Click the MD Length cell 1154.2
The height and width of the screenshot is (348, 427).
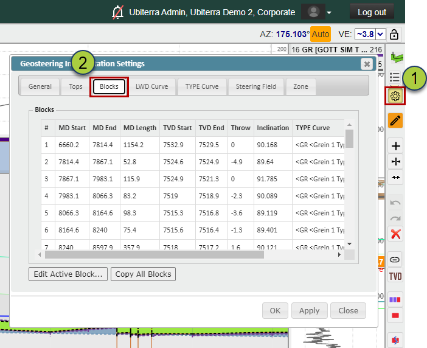pos(140,145)
